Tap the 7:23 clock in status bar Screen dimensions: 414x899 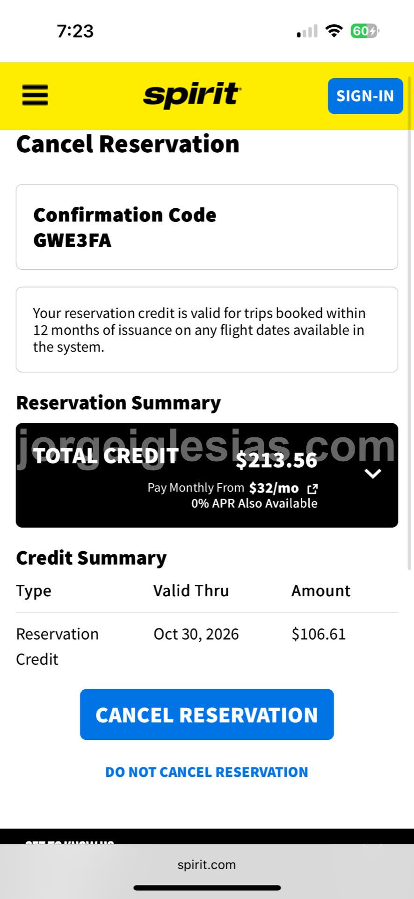click(x=75, y=31)
